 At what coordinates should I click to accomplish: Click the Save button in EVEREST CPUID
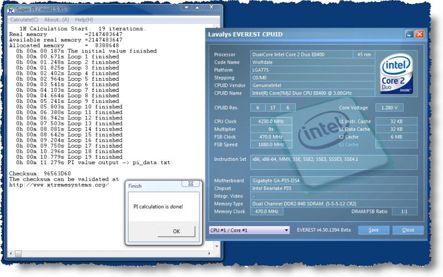pyautogui.click(x=373, y=230)
